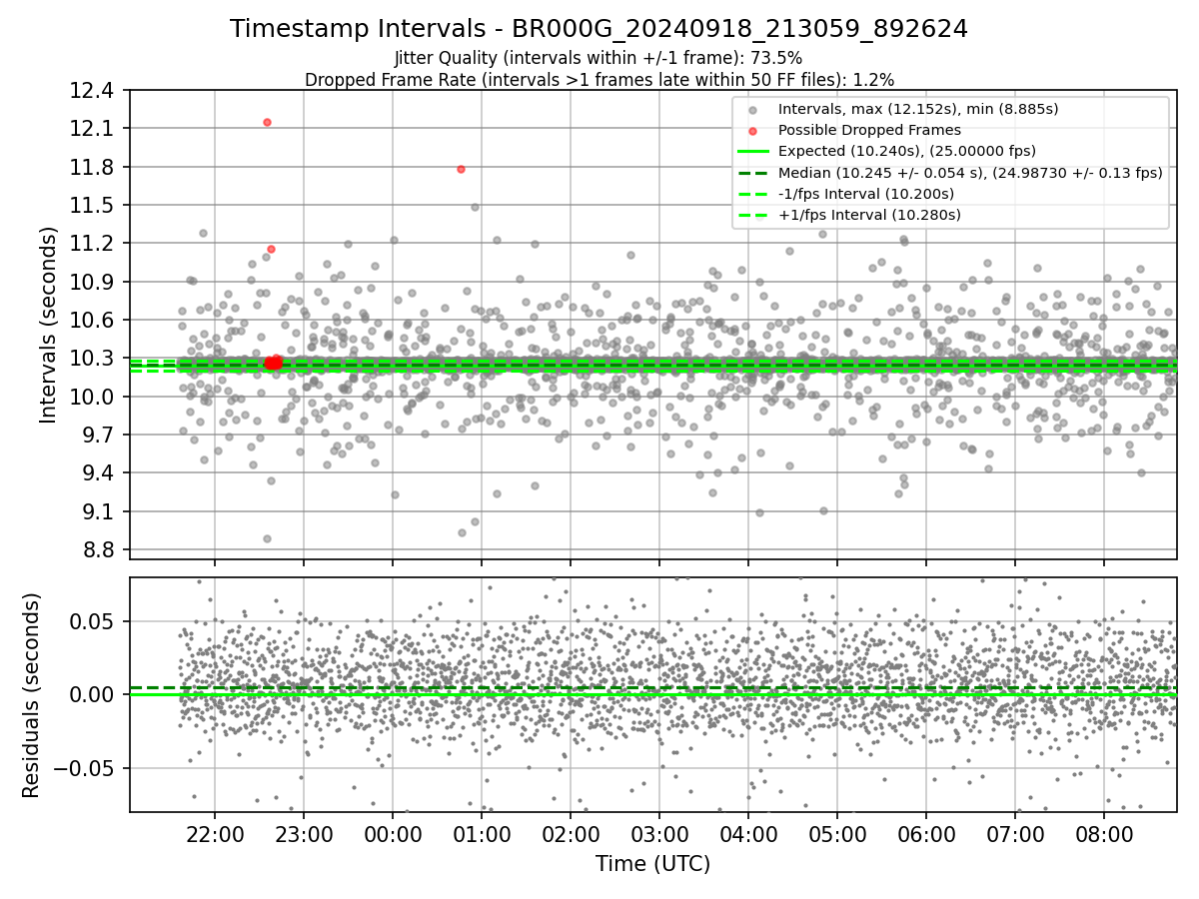This screenshot has width=1199, height=899.
Task: Click y-axis tick label '12.1'
Action: 93,129
